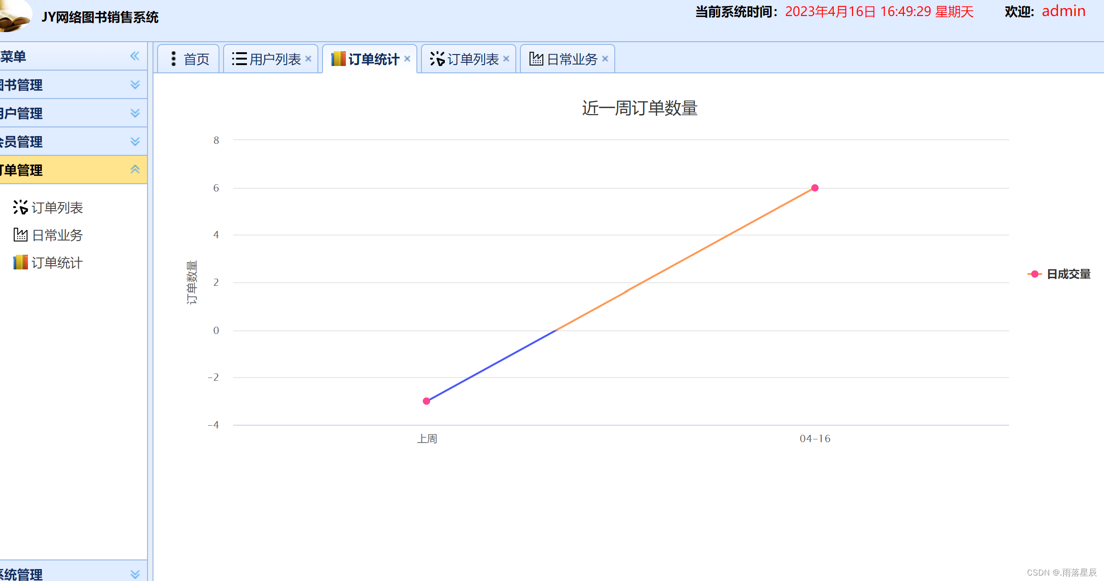Collapse the 订单管理 accordion panel

click(135, 170)
